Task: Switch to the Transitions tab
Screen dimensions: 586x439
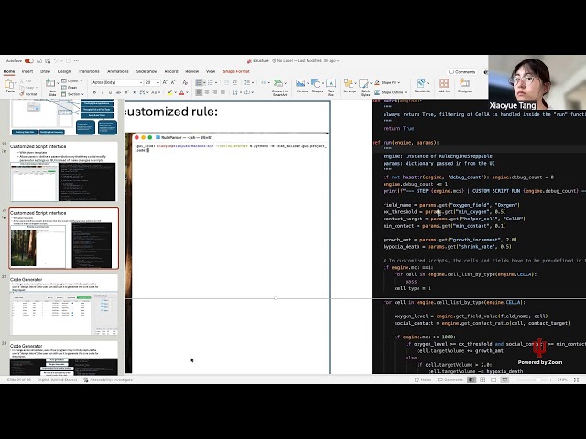Action: [89, 71]
